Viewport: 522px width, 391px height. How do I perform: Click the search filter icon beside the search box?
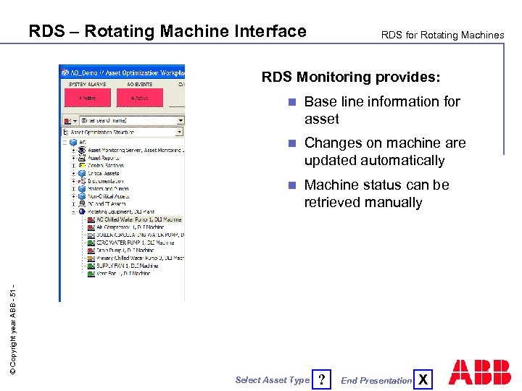(67, 121)
